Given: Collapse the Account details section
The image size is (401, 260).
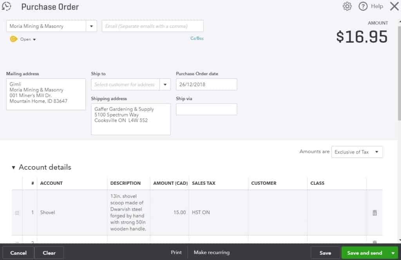Looking at the screenshot, I should pos(13,167).
